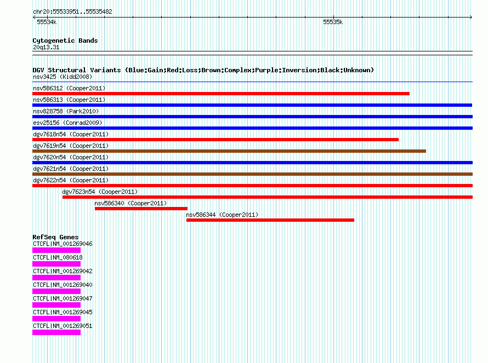Select the CTCFL|NM_080618 magenta gene bar
Viewport: 488px width, 363px height.
tap(56, 264)
